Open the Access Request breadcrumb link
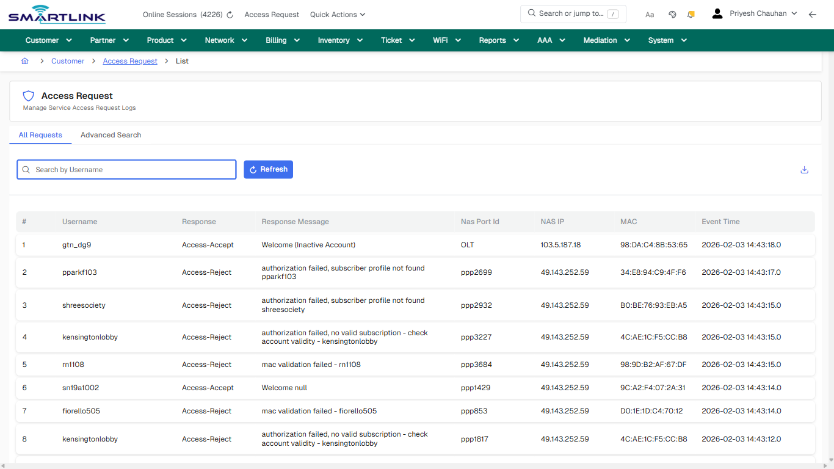 (x=130, y=61)
